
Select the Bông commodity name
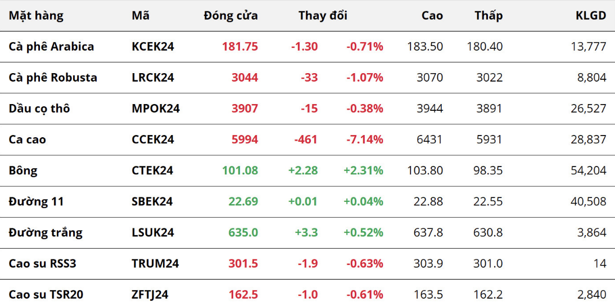click(23, 170)
